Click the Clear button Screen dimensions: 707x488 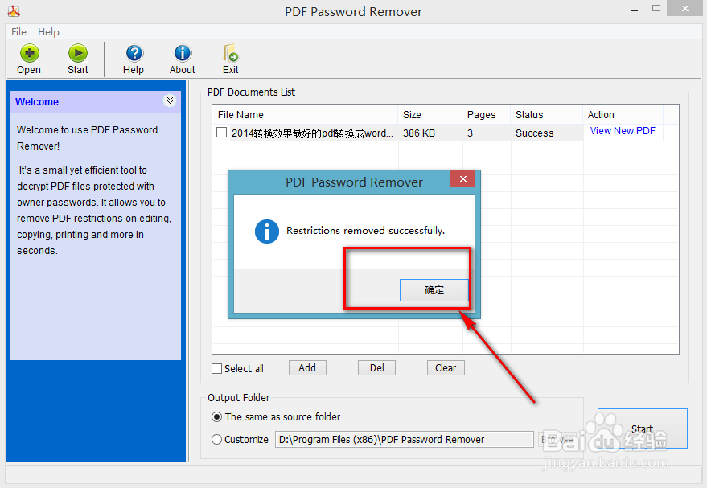446,368
